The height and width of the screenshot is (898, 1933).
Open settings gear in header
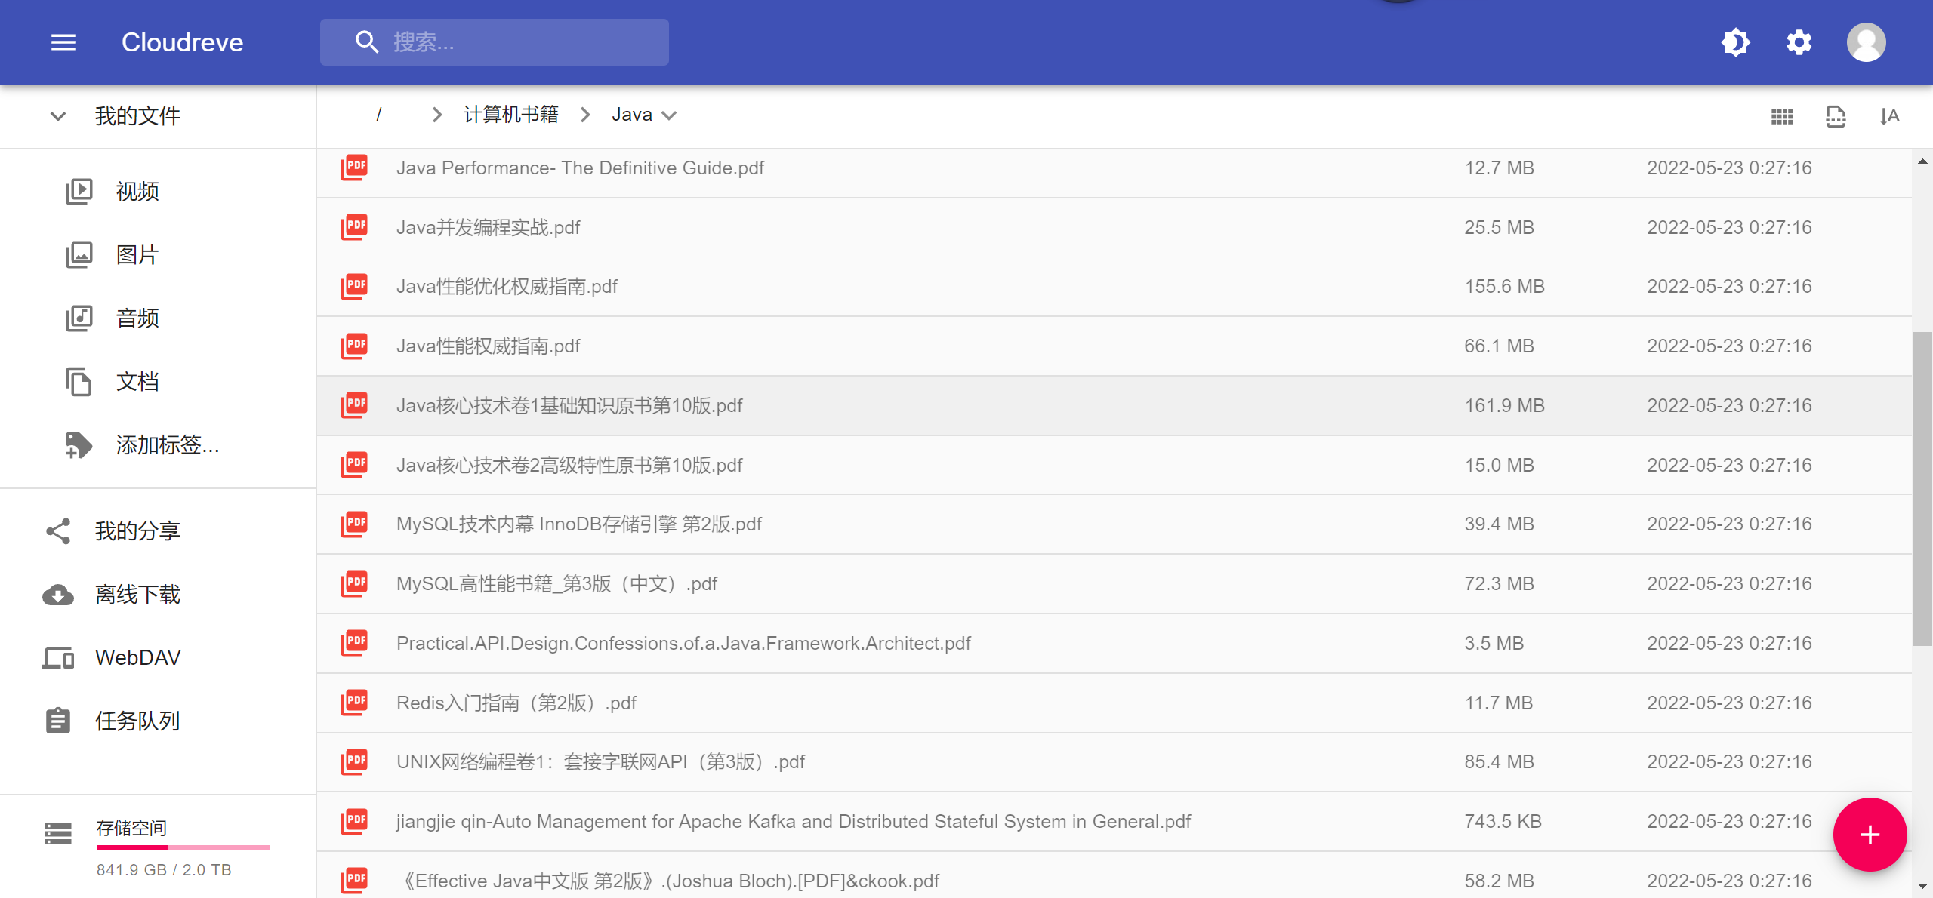tap(1799, 42)
